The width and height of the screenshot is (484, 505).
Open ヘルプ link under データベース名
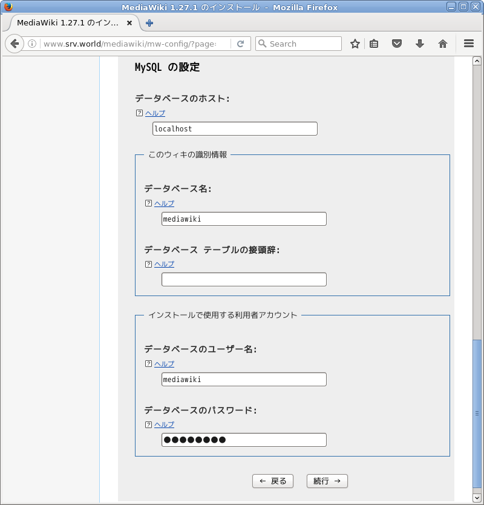point(164,203)
